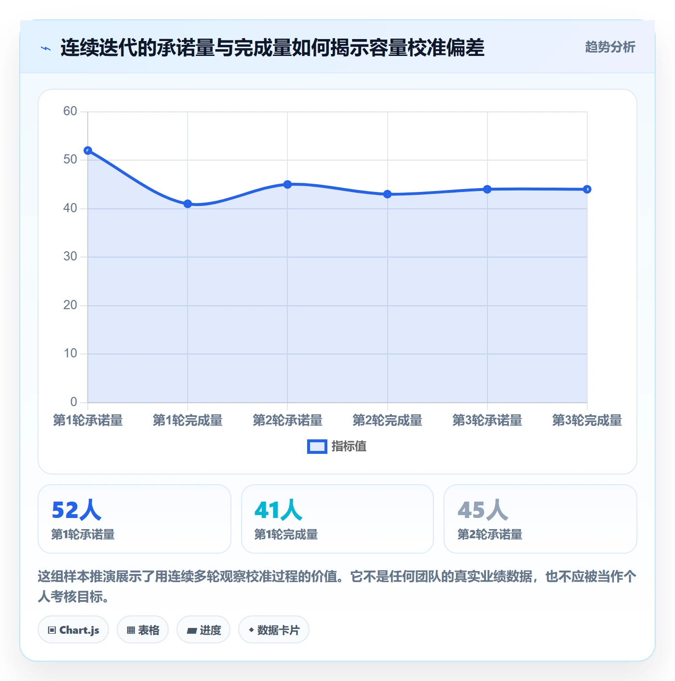Click the 30 y-axis tick label
This screenshot has height=681, width=675.
pyautogui.click(x=70, y=257)
